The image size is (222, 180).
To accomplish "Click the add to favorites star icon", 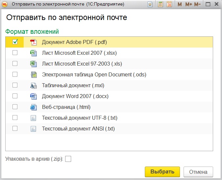I will [150, 5].
